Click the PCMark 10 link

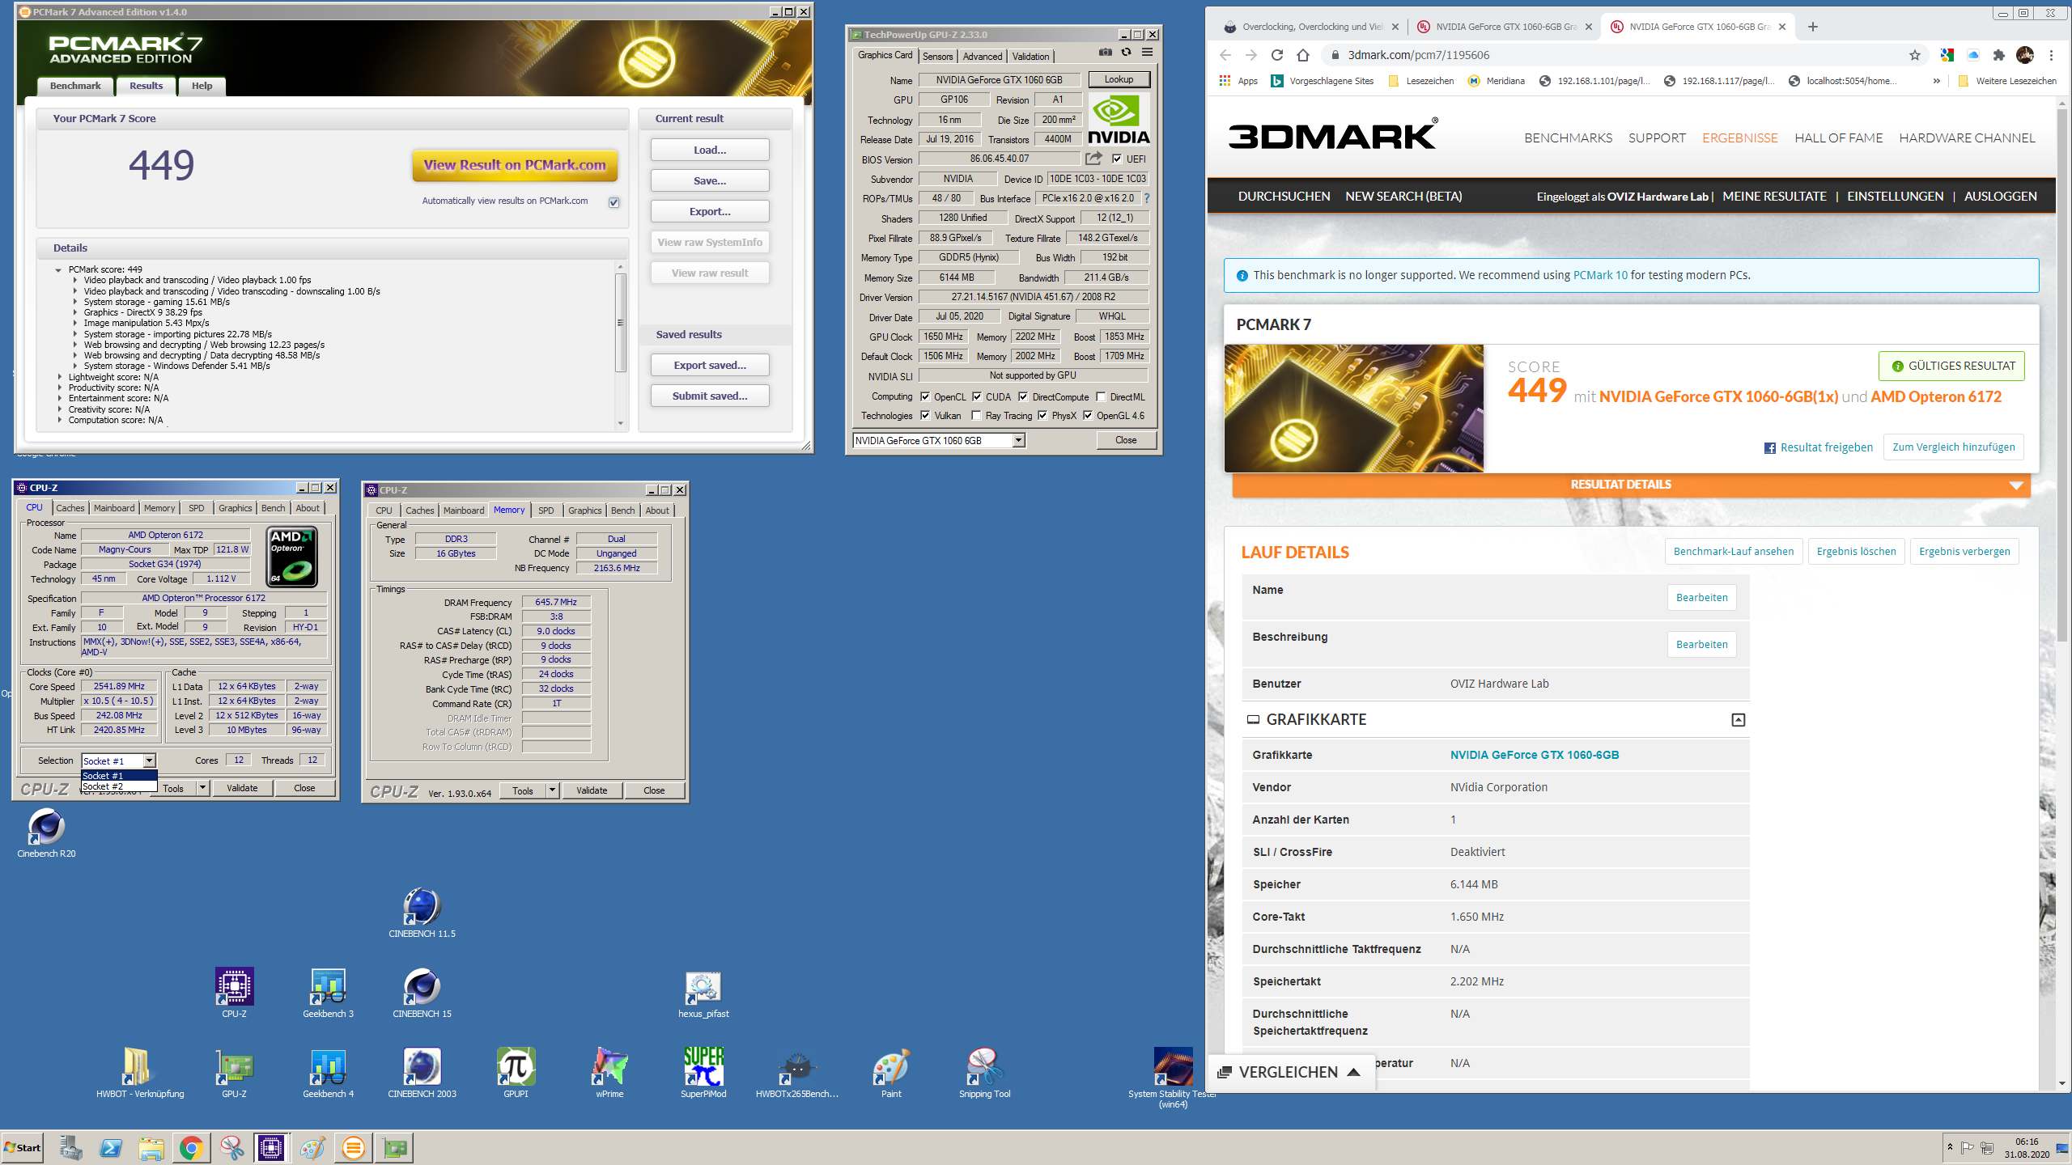point(1600,275)
